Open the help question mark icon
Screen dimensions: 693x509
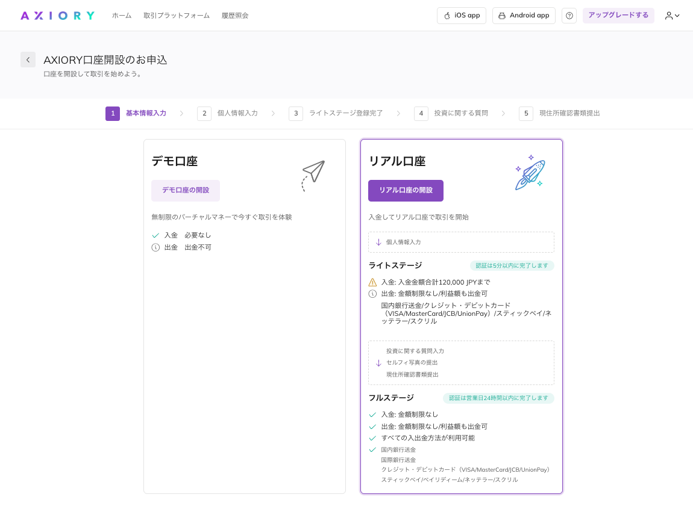pos(569,16)
